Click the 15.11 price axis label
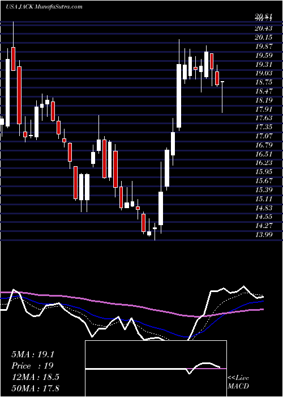Viewport: 283px width, 397px height. click(263, 199)
